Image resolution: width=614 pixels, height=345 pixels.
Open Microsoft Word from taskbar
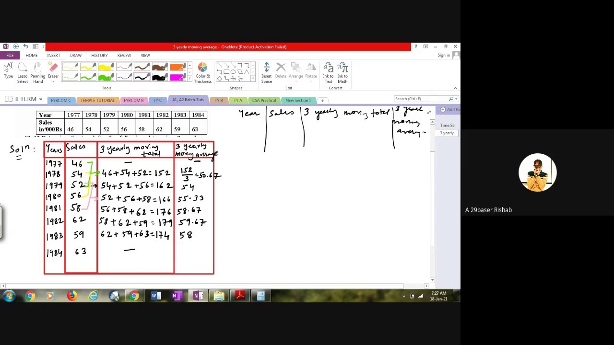(x=156, y=296)
